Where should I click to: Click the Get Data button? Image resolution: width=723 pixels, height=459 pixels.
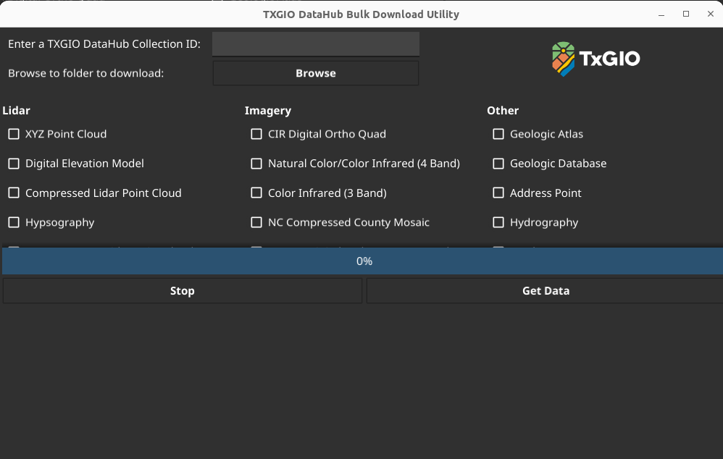tap(545, 291)
